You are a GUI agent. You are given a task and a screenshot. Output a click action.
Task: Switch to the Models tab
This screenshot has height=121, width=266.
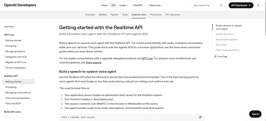[x=103, y=15]
